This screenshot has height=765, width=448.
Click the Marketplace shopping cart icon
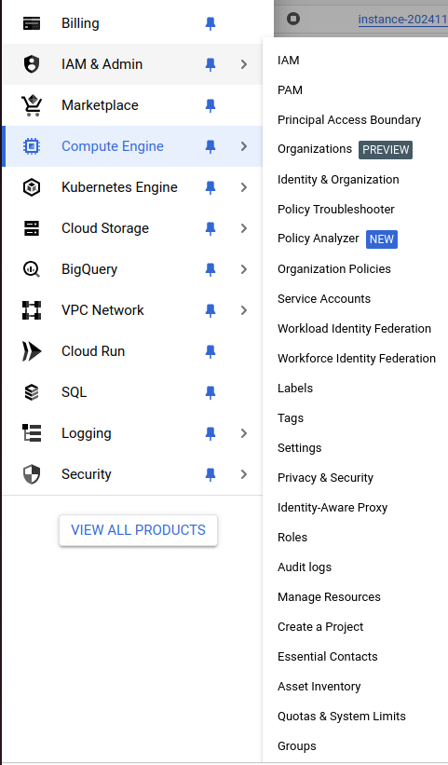32,105
